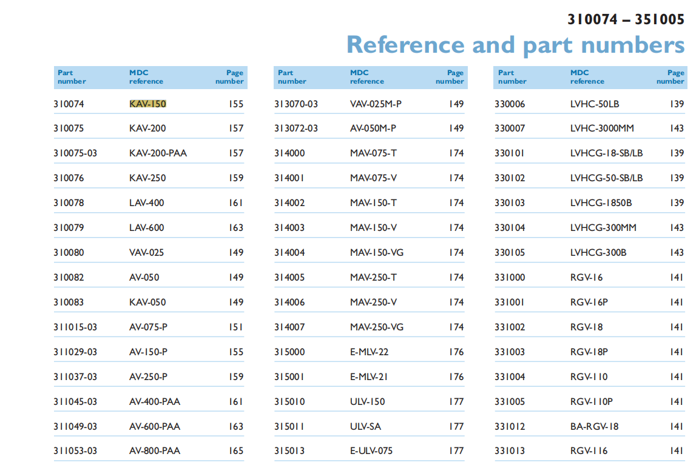Click part number 313070-03
The height and width of the screenshot is (471, 699).
click(x=296, y=104)
